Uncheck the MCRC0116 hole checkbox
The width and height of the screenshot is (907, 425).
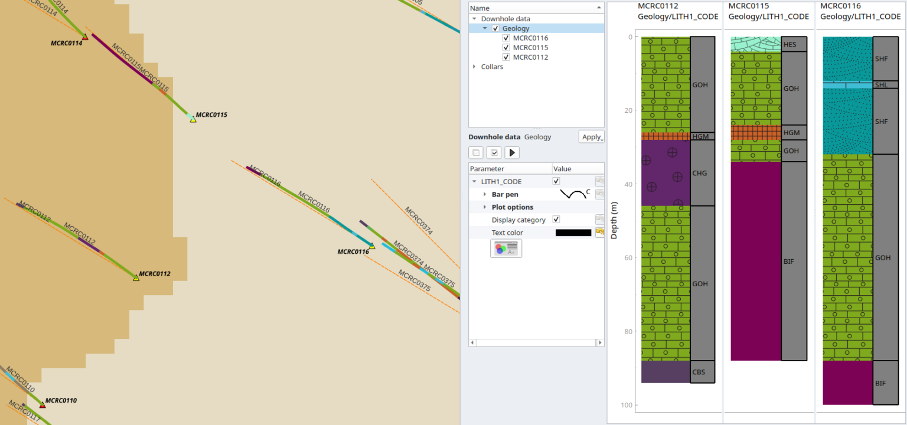506,38
